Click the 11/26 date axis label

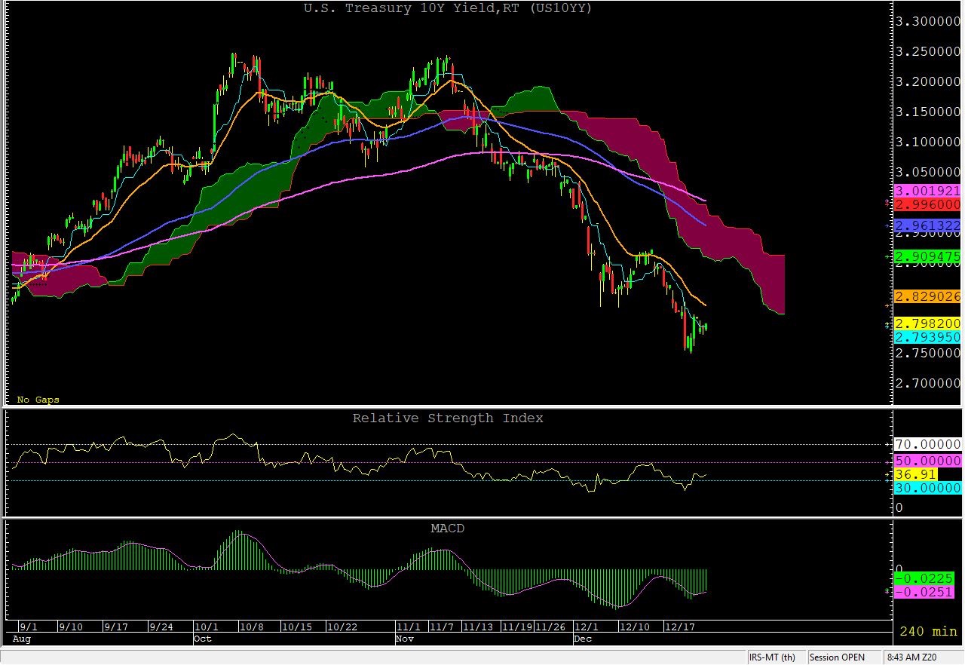click(550, 627)
